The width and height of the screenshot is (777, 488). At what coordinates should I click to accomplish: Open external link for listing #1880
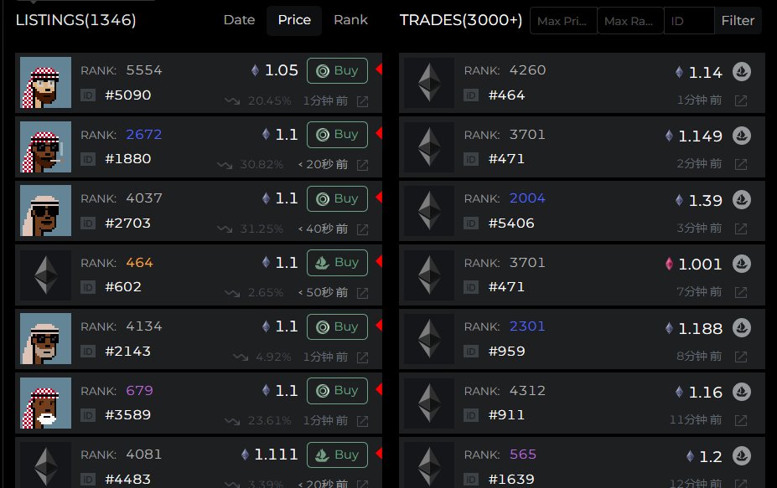click(x=363, y=165)
